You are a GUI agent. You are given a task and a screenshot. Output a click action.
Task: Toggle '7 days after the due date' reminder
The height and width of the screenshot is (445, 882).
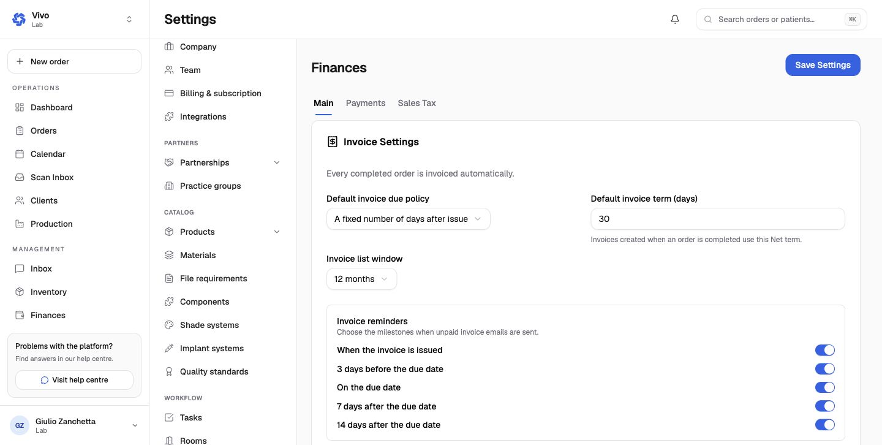click(x=824, y=406)
